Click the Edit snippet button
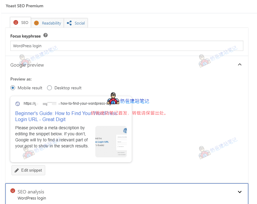257x204 pixels. click(x=28, y=170)
